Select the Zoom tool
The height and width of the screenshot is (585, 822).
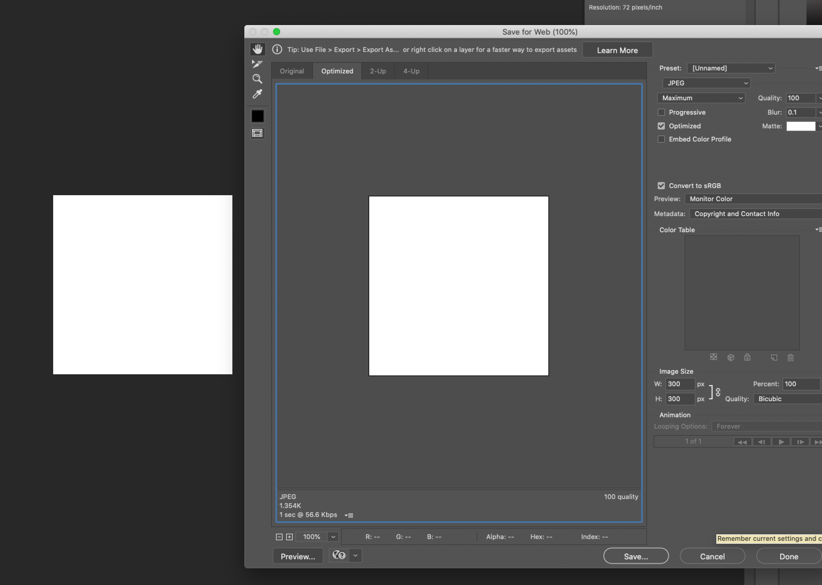click(x=257, y=79)
